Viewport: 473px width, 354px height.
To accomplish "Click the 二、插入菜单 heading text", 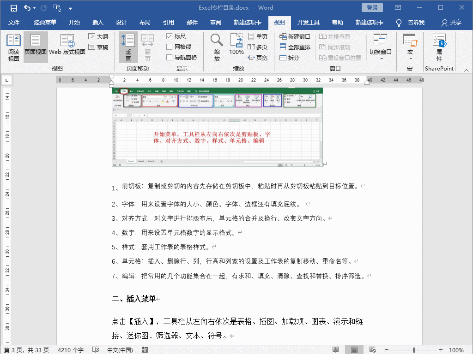I will (134, 299).
